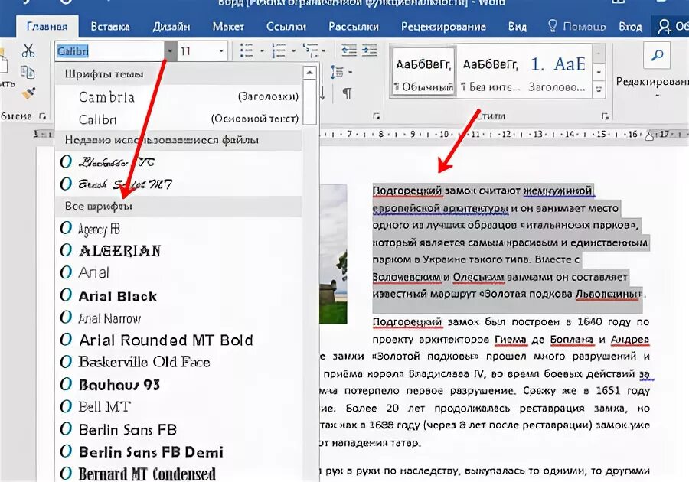689x482 pixels.
Task: Select Arial Rounded MT Bold font
Action: [179, 340]
